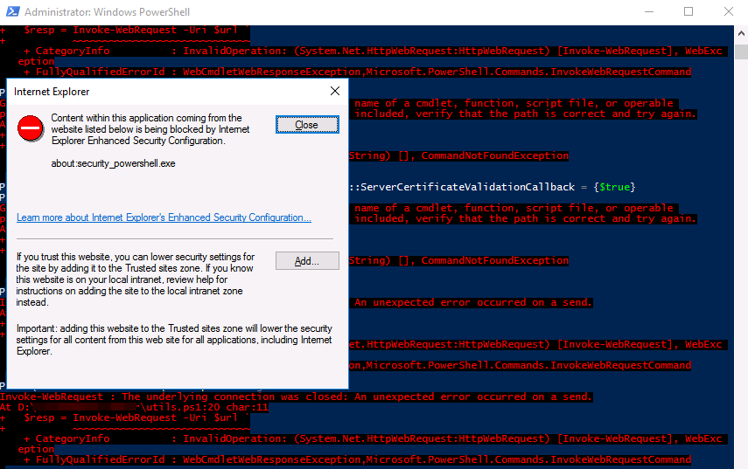Click the "Content within this application" warning message
The height and width of the screenshot is (469, 748).
point(150,129)
